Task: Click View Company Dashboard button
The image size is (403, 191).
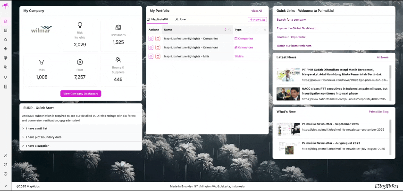Action: [81, 94]
